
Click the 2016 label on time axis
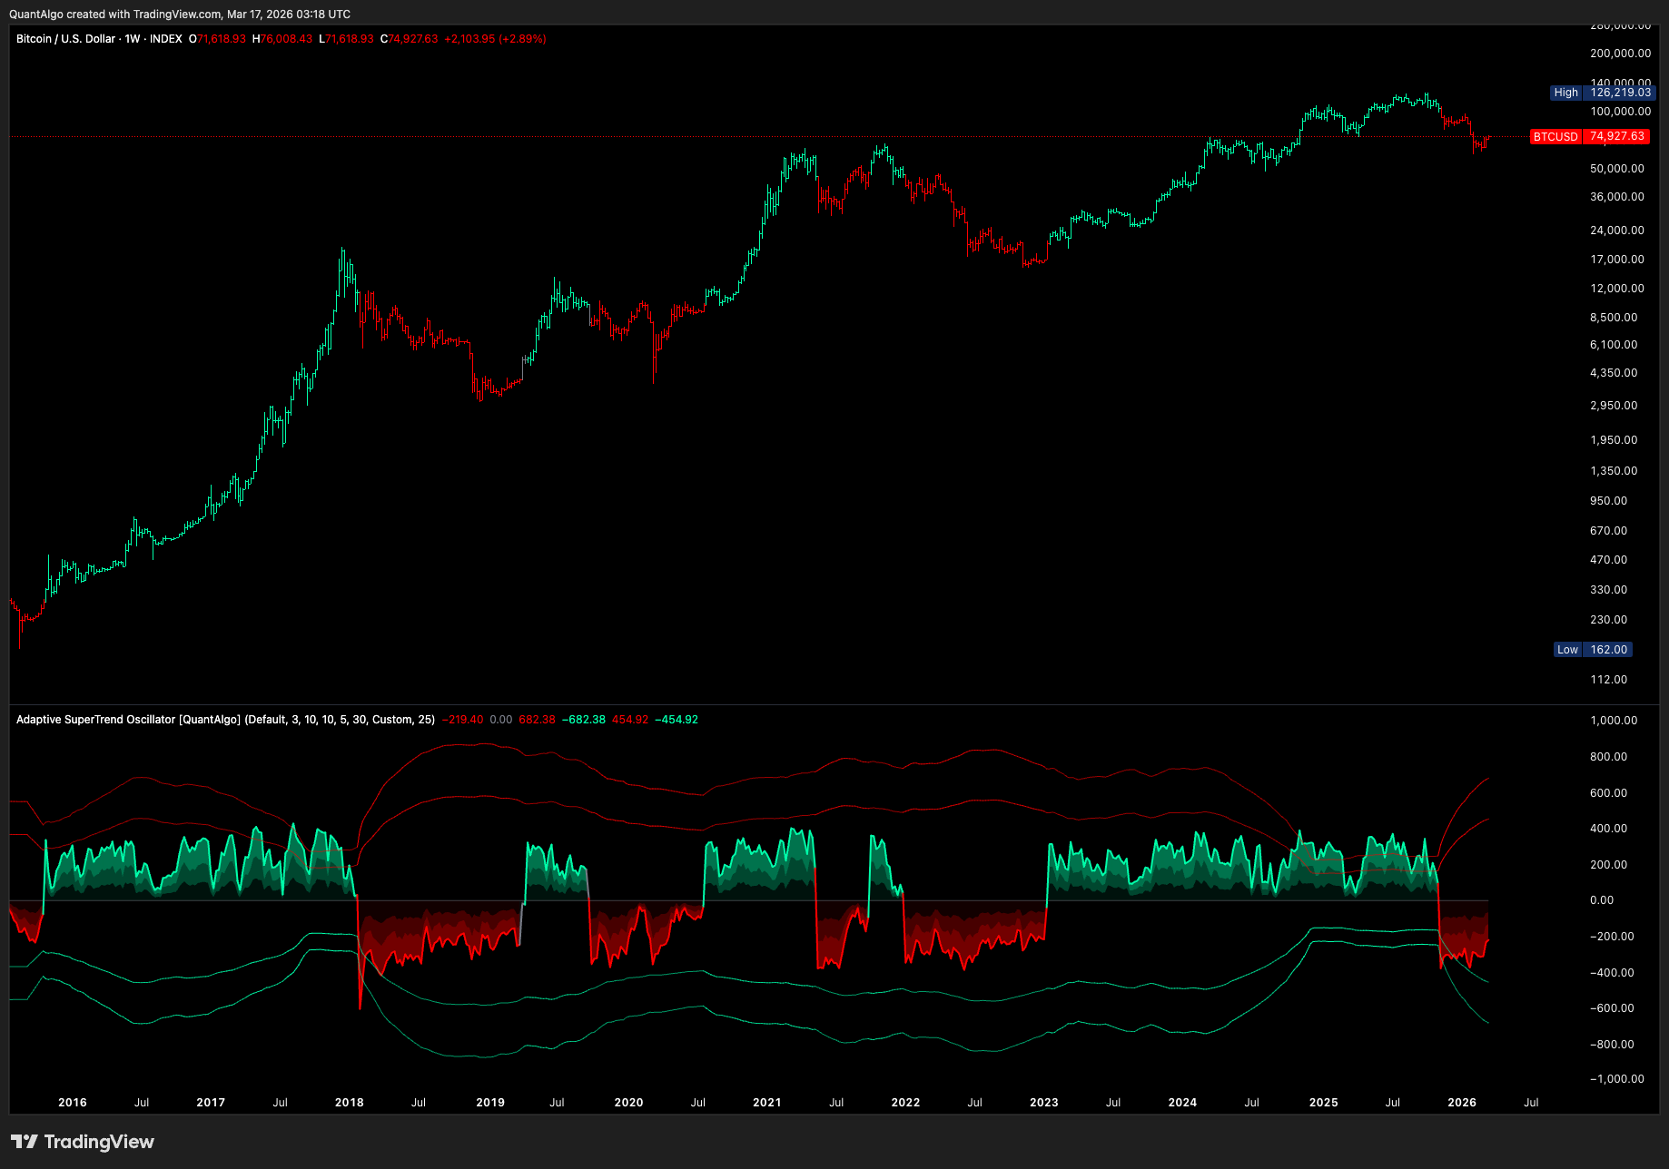point(73,1103)
